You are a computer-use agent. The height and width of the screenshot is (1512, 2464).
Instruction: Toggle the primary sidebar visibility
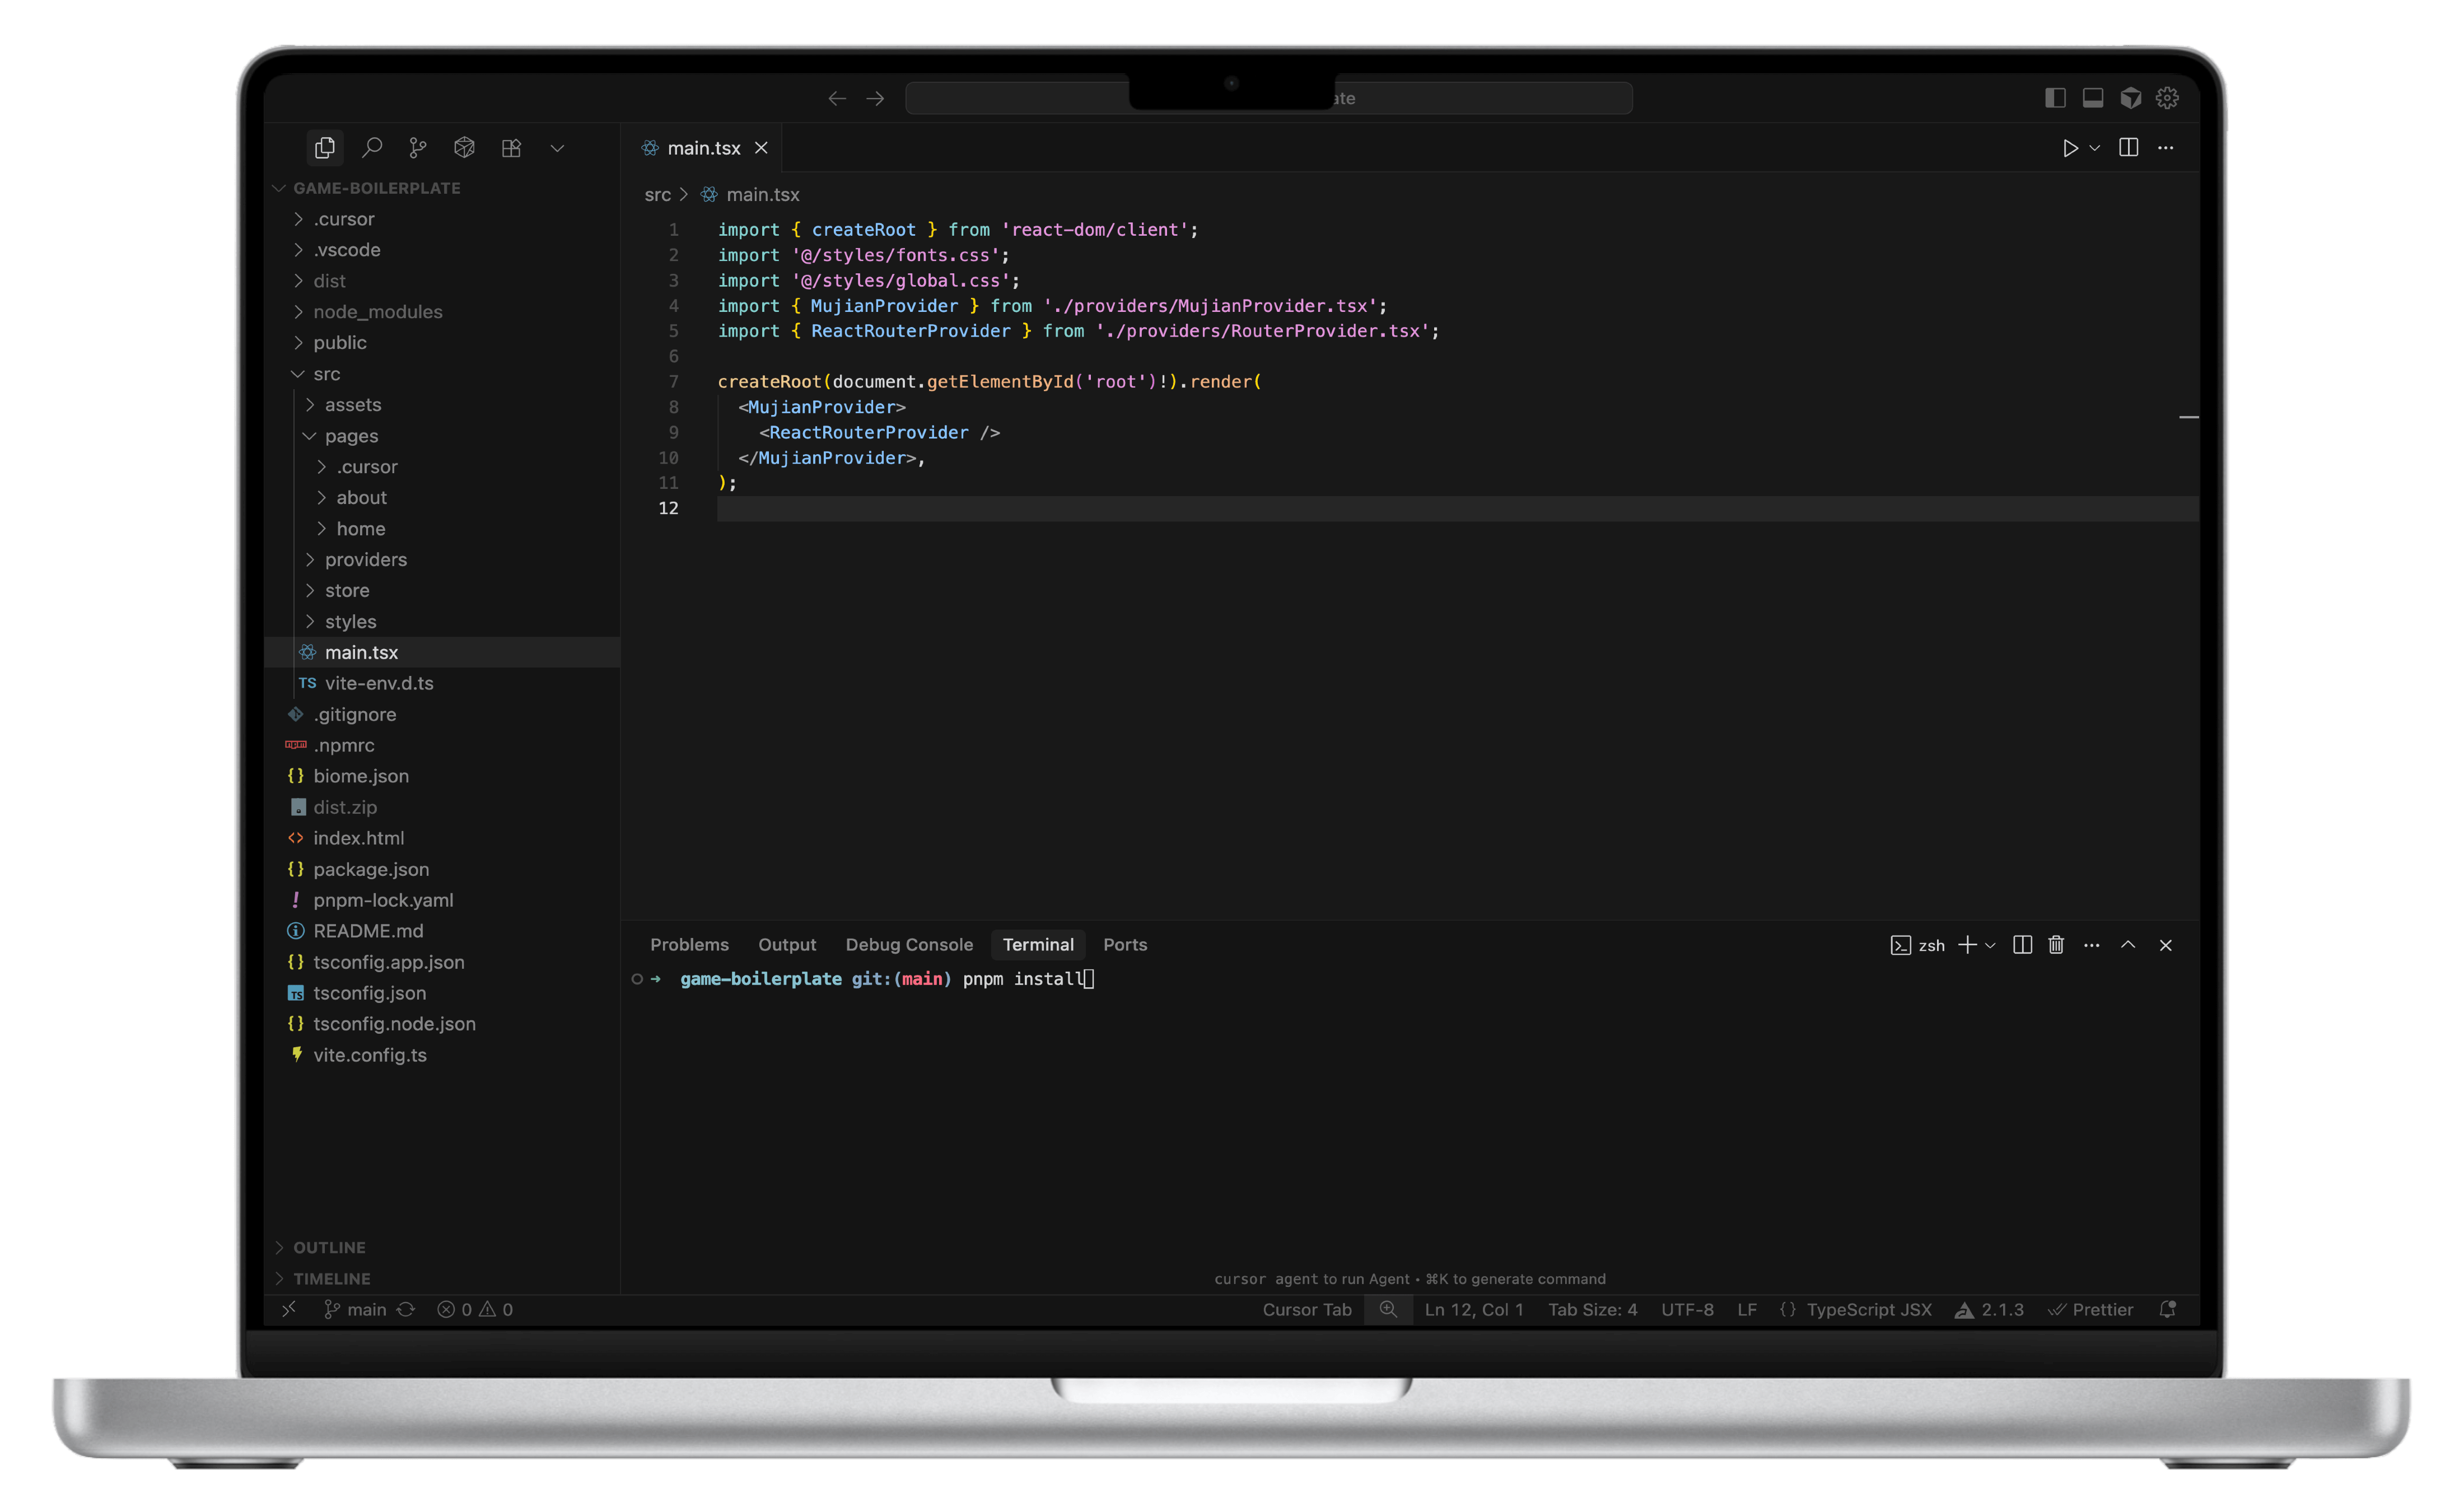coord(2055,98)
